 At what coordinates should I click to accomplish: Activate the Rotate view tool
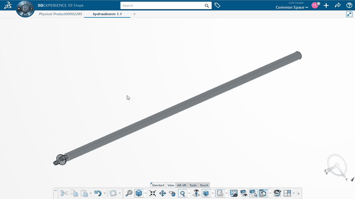tap(172, 193)
